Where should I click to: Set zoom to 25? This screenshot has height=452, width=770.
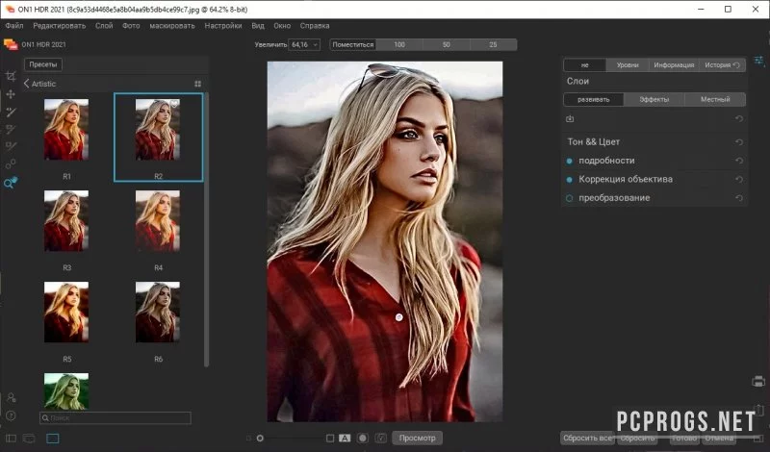[x=493, y=44]
